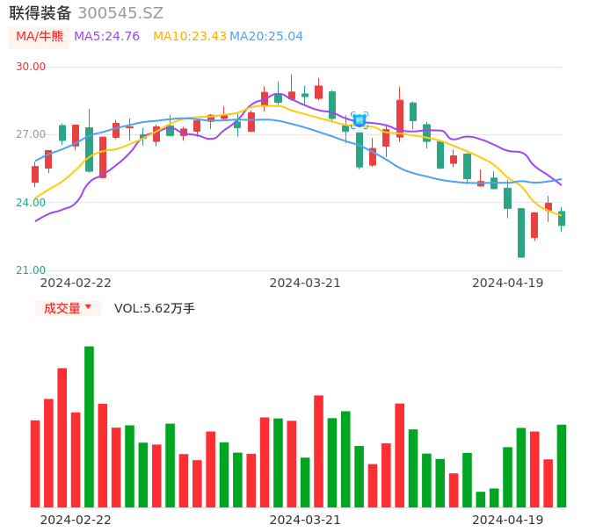
Task: Click the 24.00 price axis label
Action: click(31, 203)
